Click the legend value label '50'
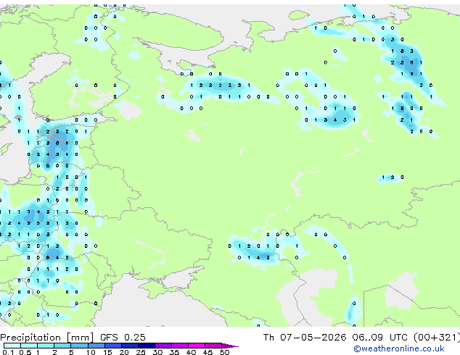The image size is (460, 355). 225,352
